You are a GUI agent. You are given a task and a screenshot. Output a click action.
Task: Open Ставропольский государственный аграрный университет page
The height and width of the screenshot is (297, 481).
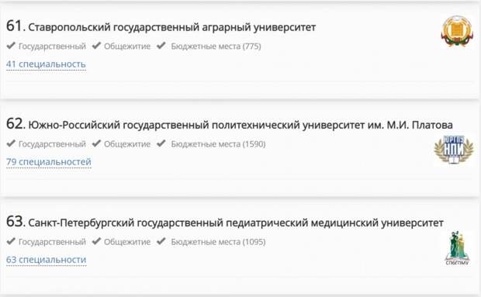point(171,27)
